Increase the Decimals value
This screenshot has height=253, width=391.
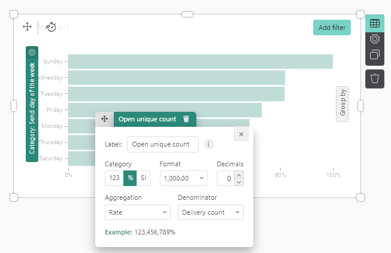pos(240,175)
